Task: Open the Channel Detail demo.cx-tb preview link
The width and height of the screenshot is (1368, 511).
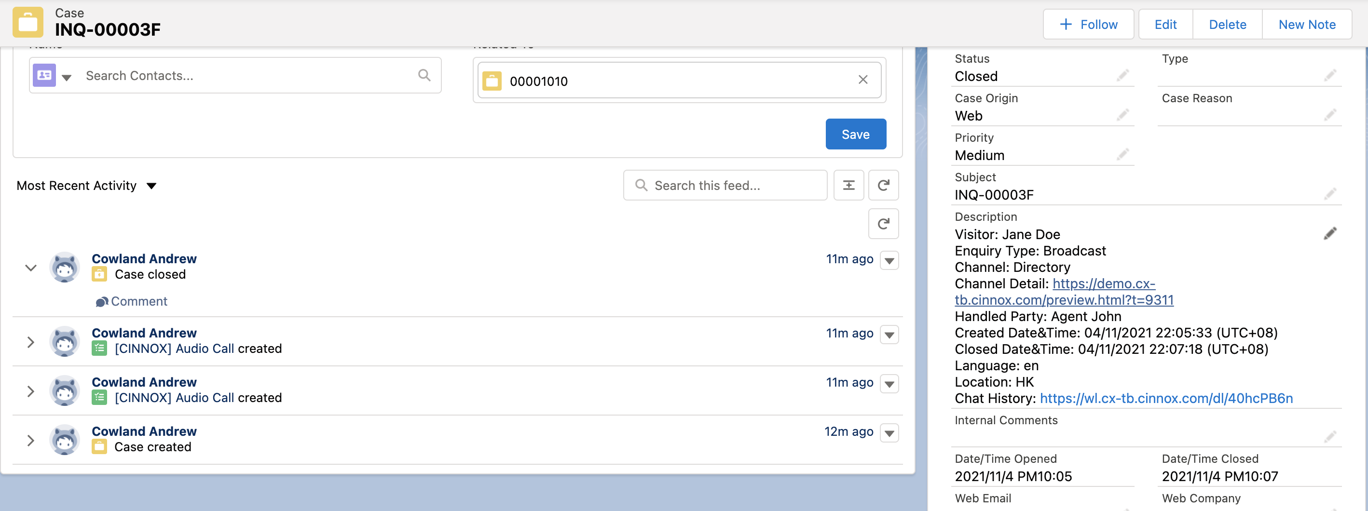Action: click(x=1064, y=292)
